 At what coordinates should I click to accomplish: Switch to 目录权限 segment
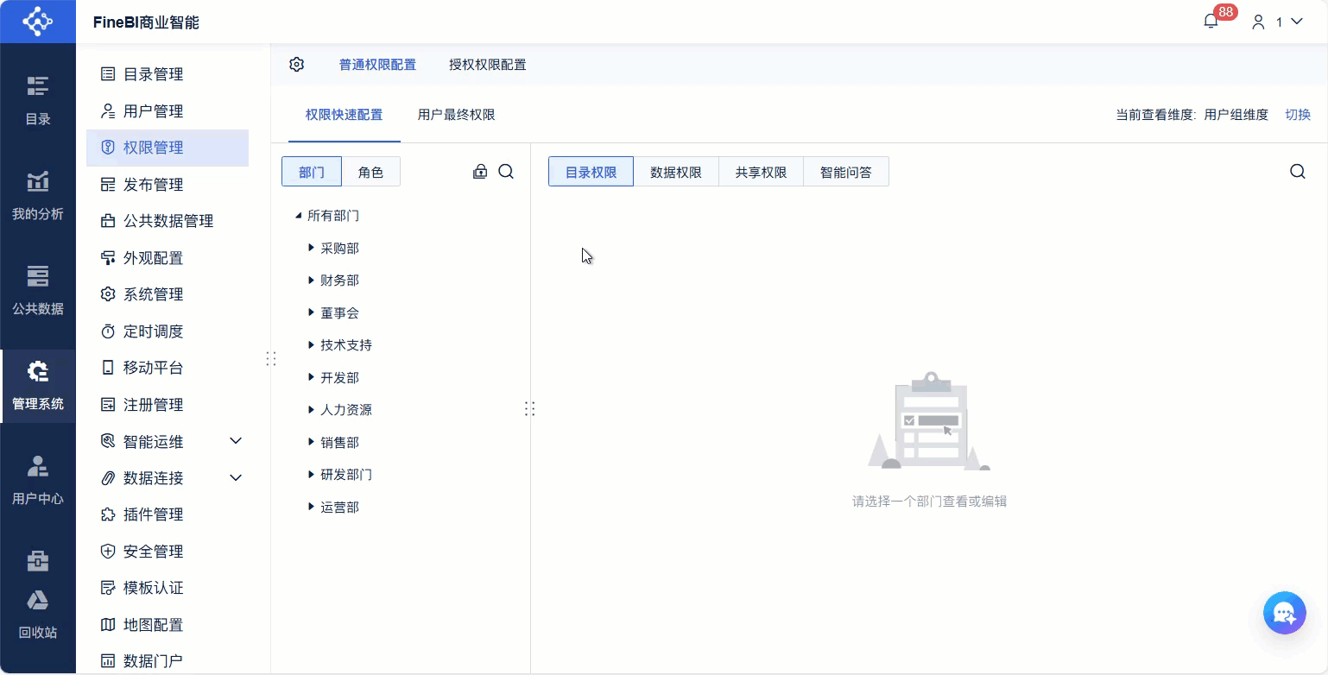(591, 172)
